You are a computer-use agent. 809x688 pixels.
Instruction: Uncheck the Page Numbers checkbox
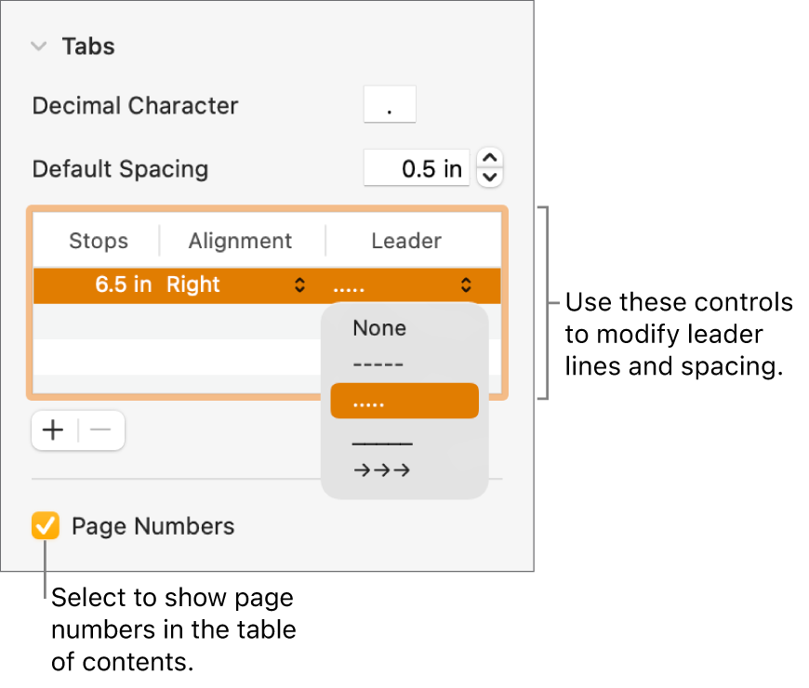pyautogui.click(x=45, y=526)
